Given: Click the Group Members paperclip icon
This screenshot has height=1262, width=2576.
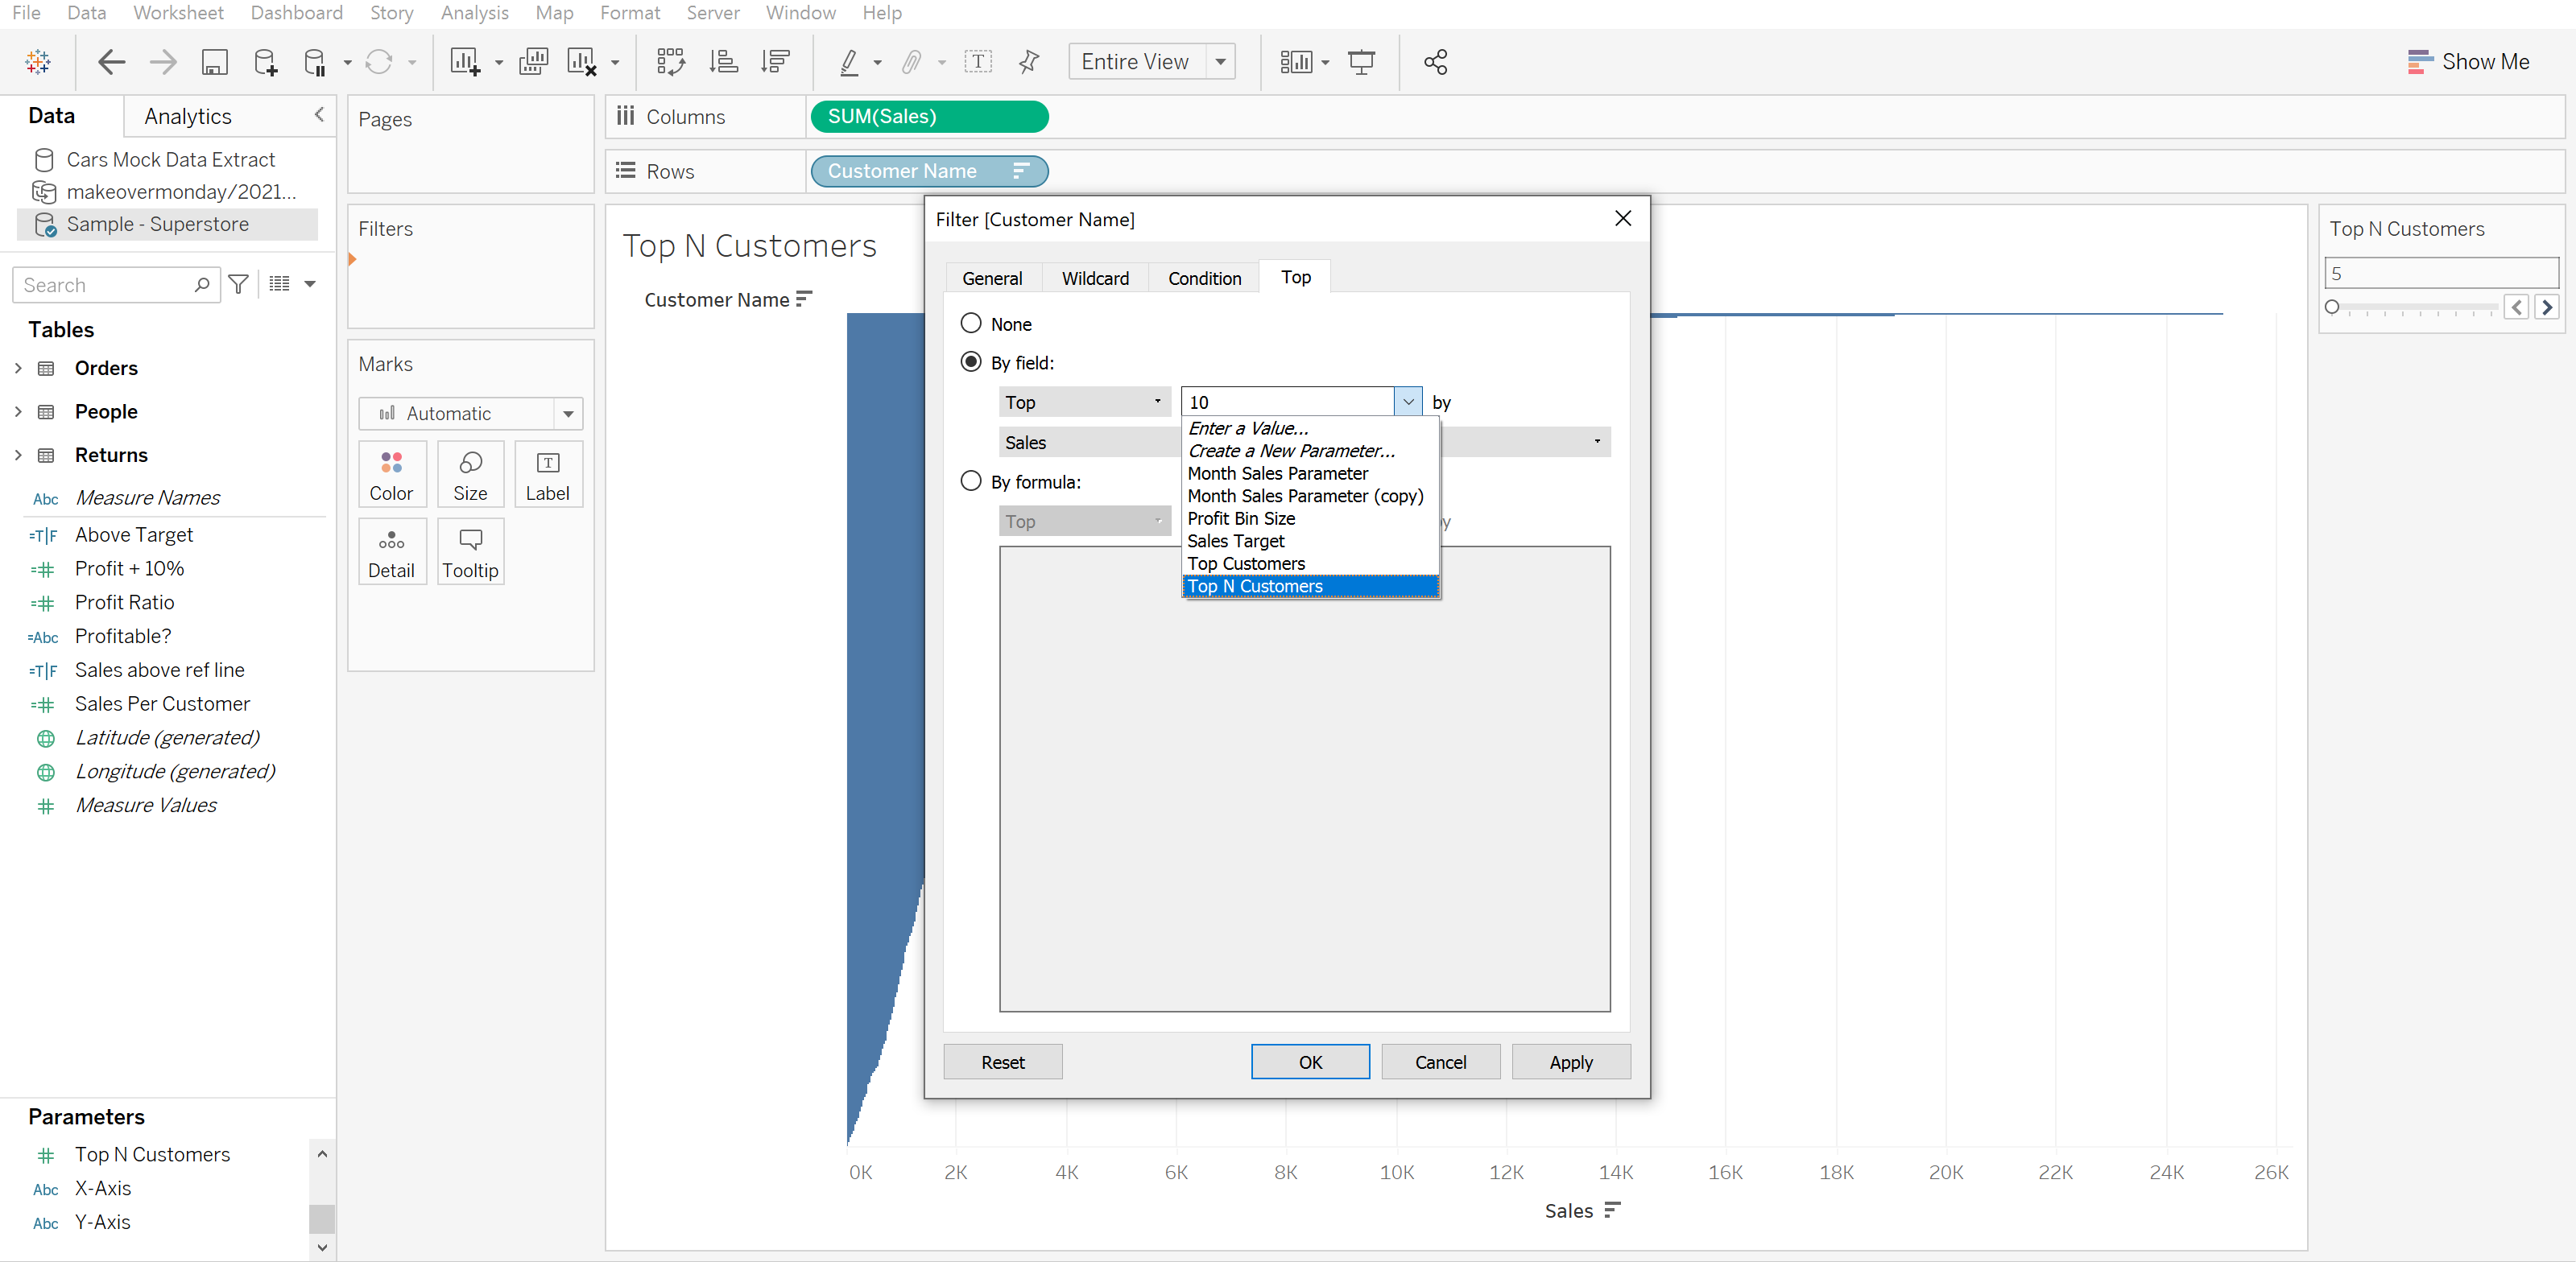Looking at the screenshot, I should click(911, 62).
